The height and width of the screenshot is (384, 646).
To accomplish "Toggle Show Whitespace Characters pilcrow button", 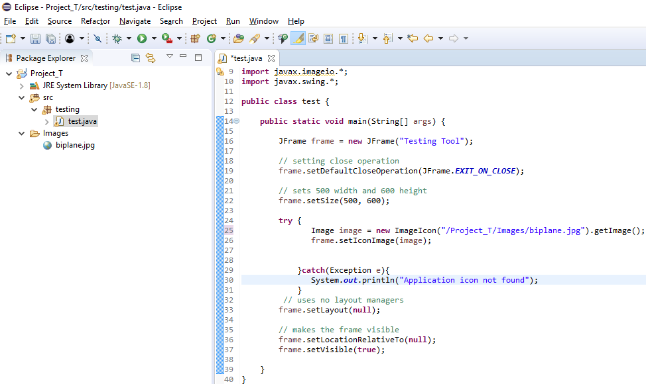I will pyautogui.click(x=344, y=39).
